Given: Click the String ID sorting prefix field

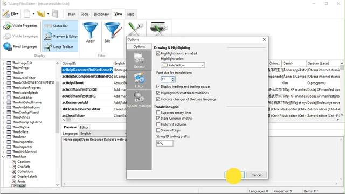Looking at the screenshot, I should coord(164,143).
